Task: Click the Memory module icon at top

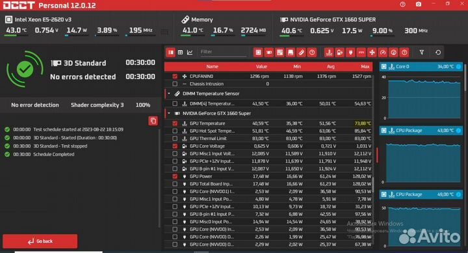Action: click(185, 20)
